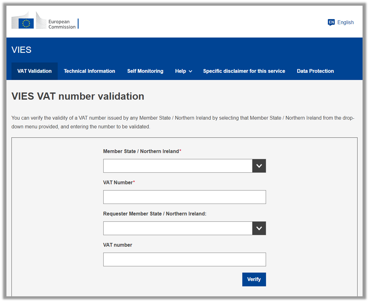Open the Self Monitoring section
The height and width of the screenshot is (302, 369).
click(x=145, y=71)
